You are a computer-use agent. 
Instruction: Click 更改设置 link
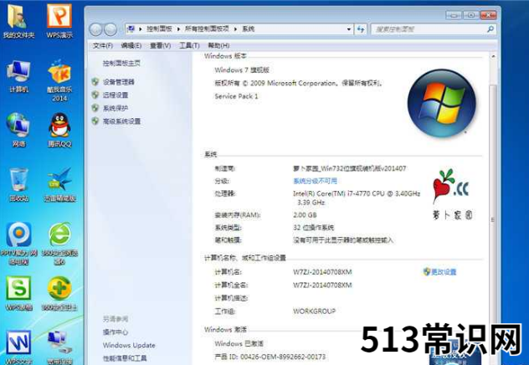[x=444, y=272]
